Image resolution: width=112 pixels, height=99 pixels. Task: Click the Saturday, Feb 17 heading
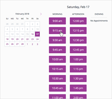tap(78, 7)
